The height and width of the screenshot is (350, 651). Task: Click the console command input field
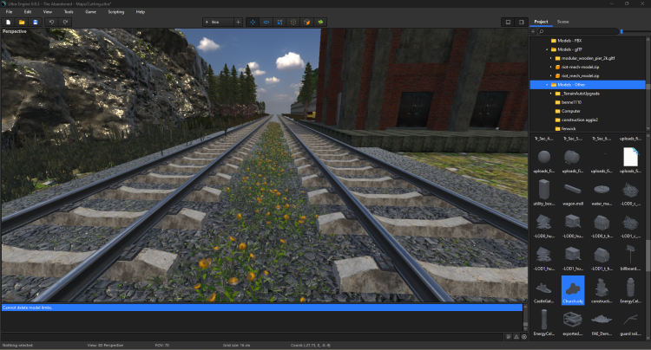point(253,337)
